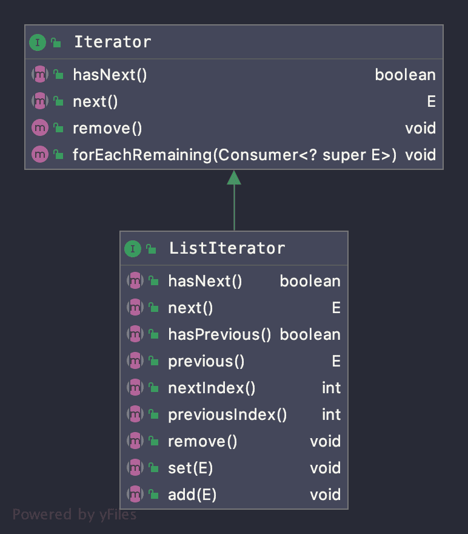Click the ListIterator interface icon
The image size is (468, 534).
pyautogui.click(x=133, y=248)
